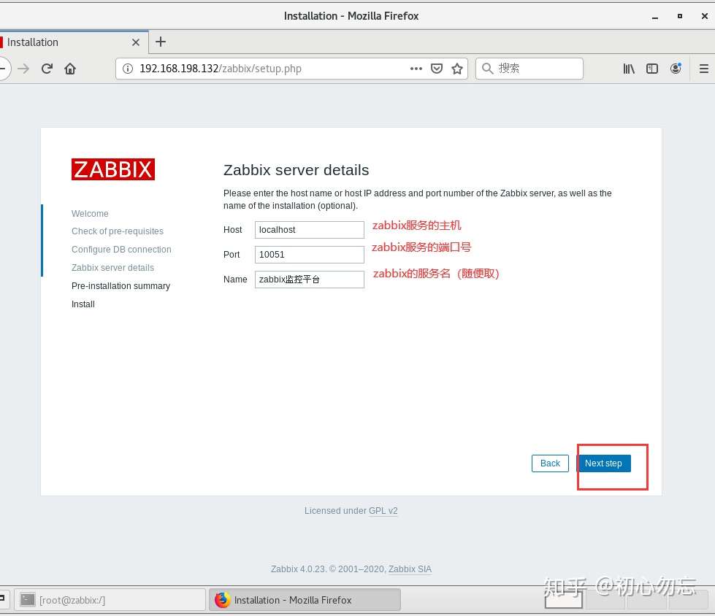Click the Name field label
This screenshot has height=616, width=715.
click(235, 280)
